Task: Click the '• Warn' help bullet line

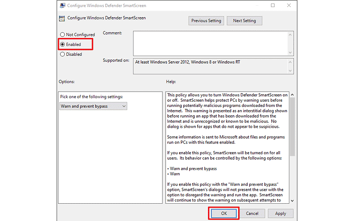Action: pyautogui.click(x=173, y=174)
